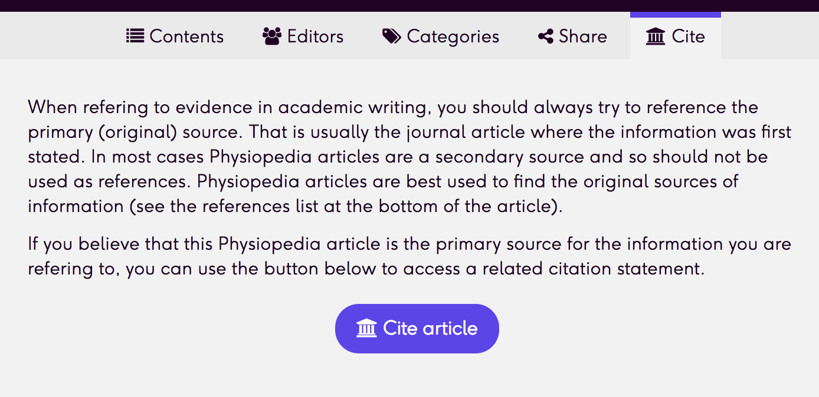Click the building icon inside Cite article button
Image resolution: width=819 pixels, height=397 pixels.
366,328
